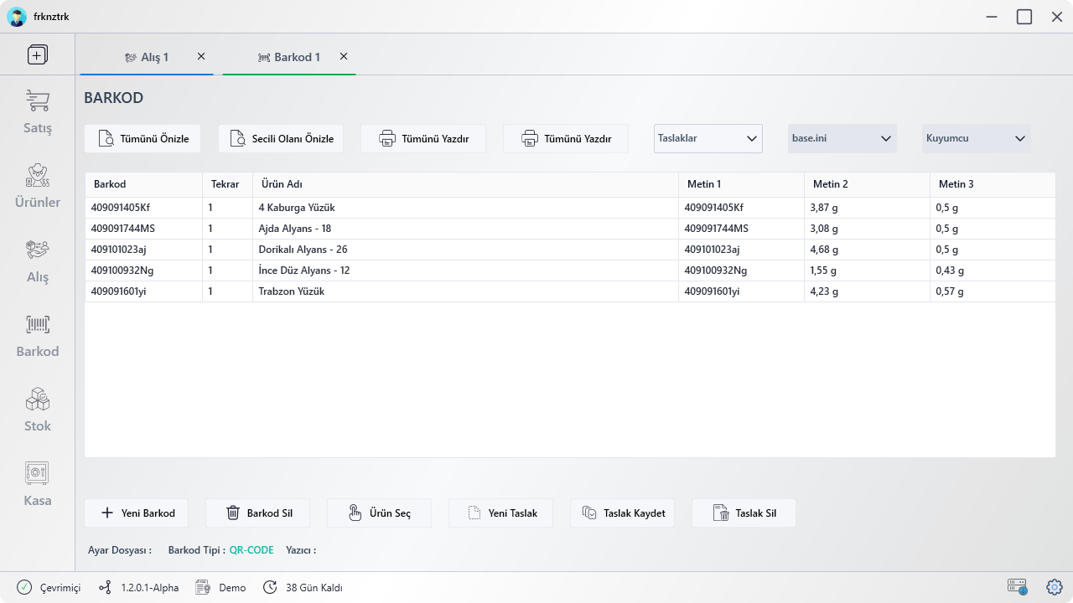This screenshot has width=1073, height=603.
Task: Click the second Tümünü Yazdır print button
Action: coord(566,138)
